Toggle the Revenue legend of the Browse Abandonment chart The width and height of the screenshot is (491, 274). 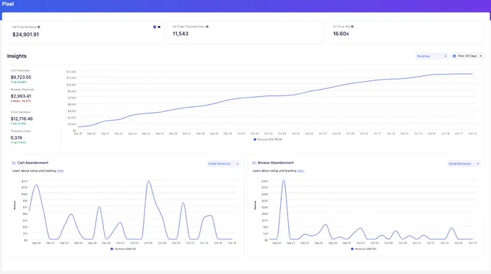[x=363, y=249]
